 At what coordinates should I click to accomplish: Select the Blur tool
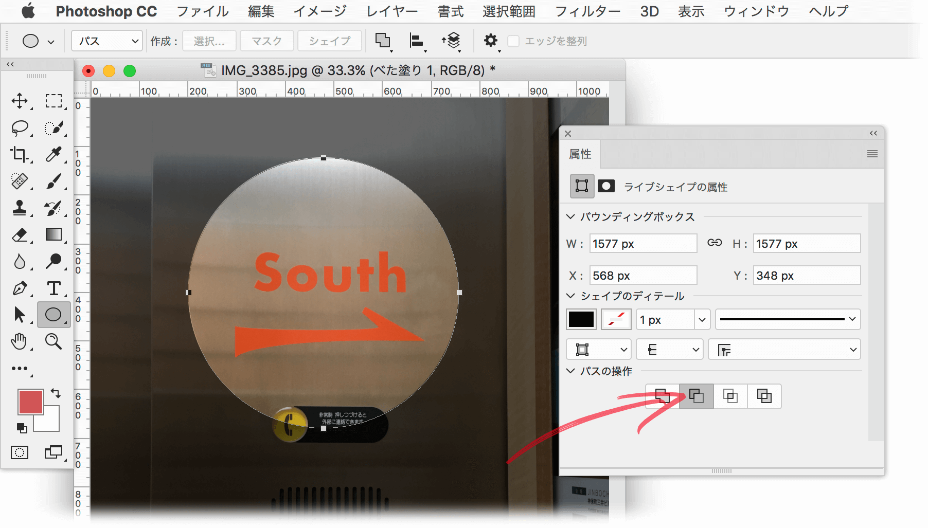click(x=20, y=261)
